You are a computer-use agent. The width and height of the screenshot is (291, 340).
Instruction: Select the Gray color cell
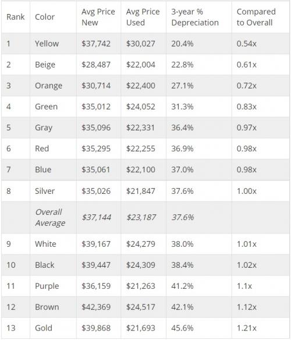(x=44, y=127)
